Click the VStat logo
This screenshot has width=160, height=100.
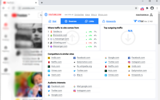(138, 21)
